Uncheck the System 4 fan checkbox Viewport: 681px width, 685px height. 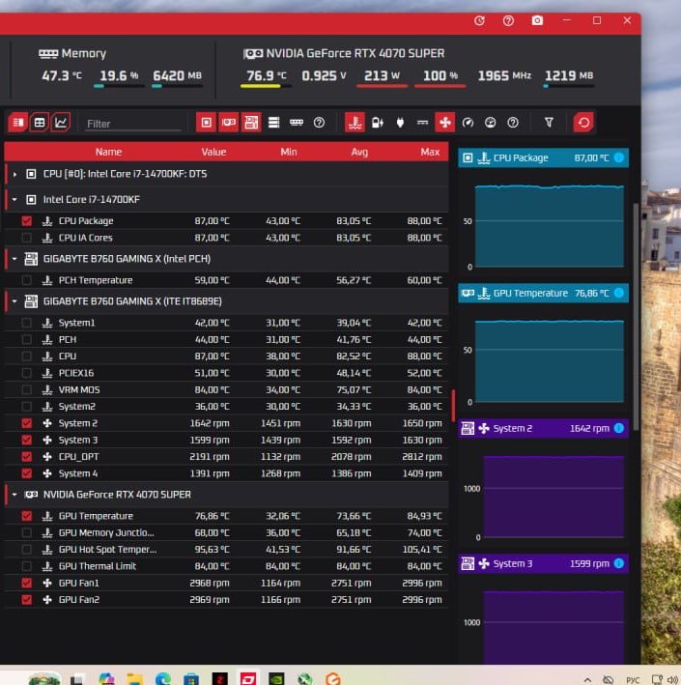tap(27, 473)
